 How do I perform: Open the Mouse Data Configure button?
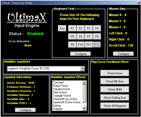point(123,54)
